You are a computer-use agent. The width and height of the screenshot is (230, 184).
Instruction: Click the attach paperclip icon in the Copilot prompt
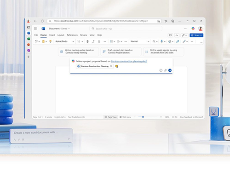coord(165,70)
